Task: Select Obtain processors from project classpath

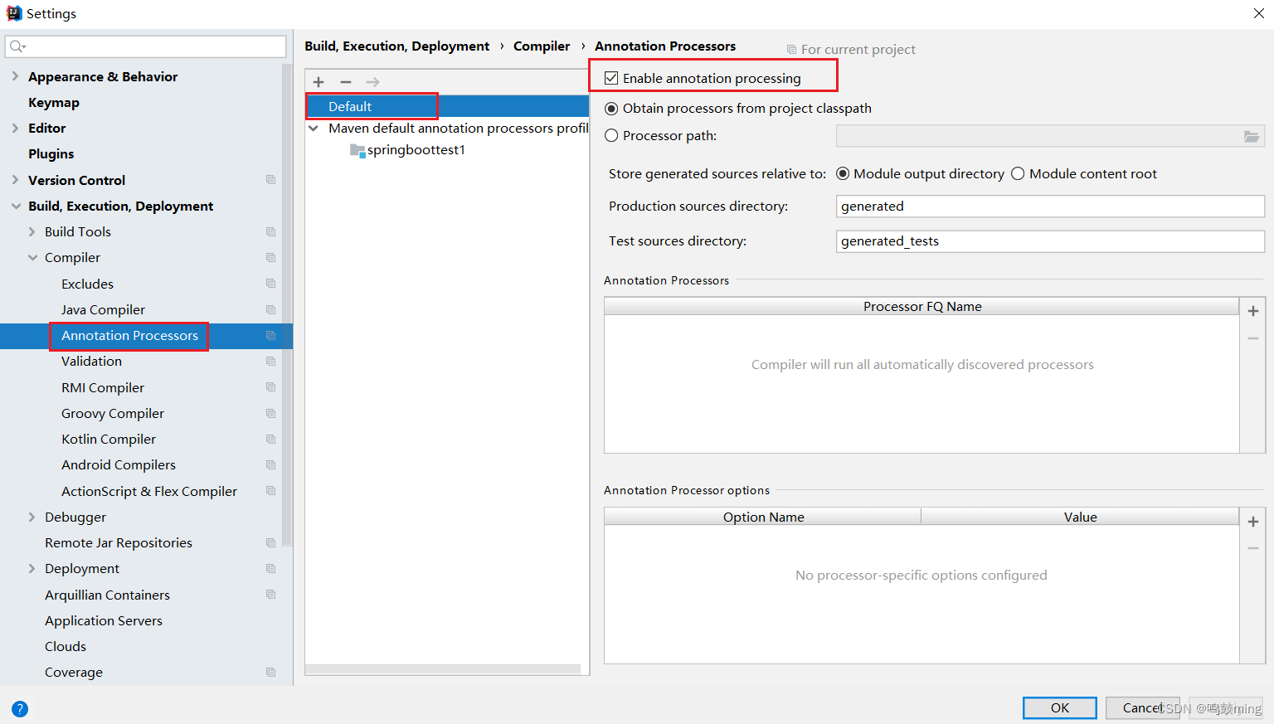Action: click(611, 109)
